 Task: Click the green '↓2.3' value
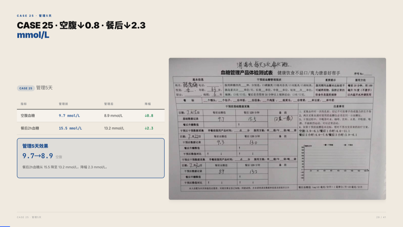pos(149,128)
